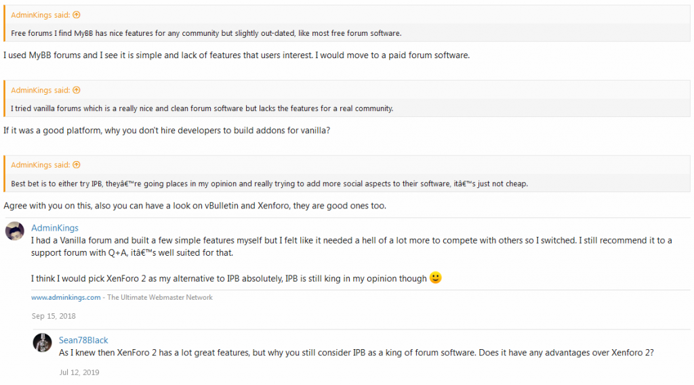Click the reply text mentioning vBulletin and Xenforo
This screenshot has height=385, width=694.
pos(195,206)
